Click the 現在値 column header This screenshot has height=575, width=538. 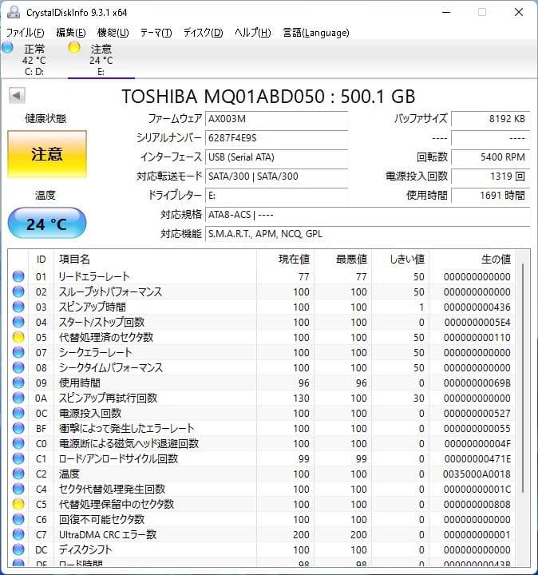click(285, 260)
